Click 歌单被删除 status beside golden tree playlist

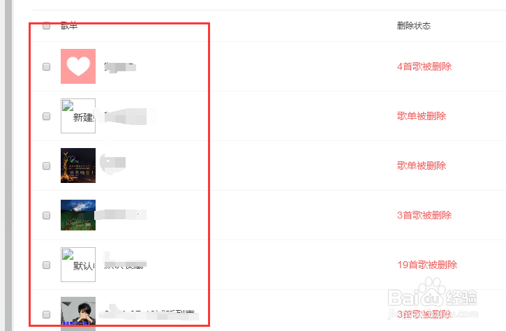422,165
